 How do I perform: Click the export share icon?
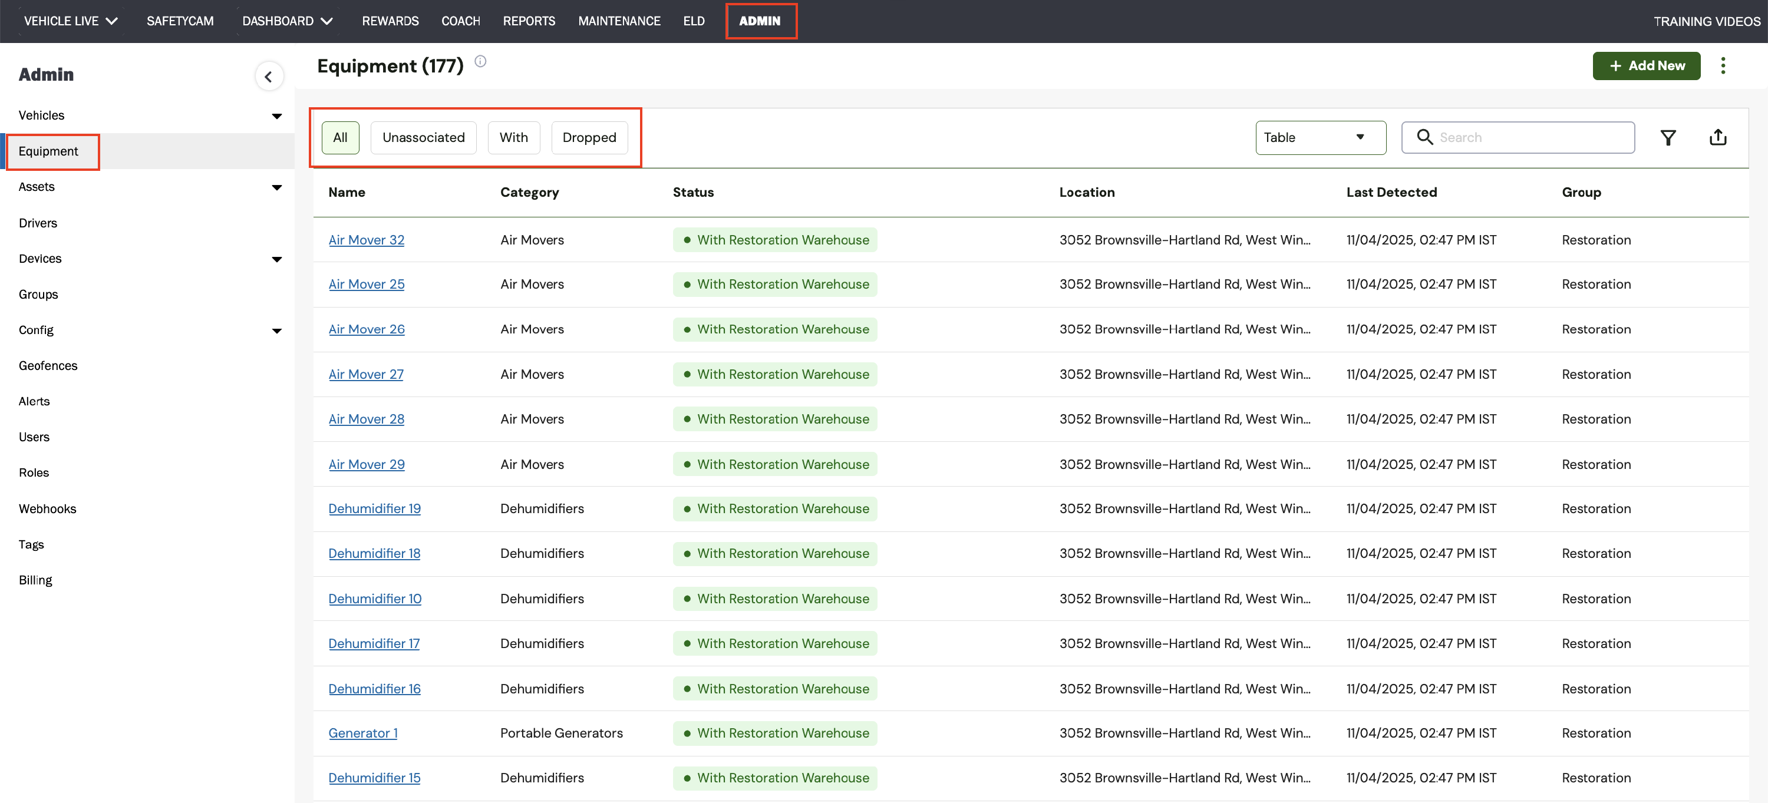1717,138
